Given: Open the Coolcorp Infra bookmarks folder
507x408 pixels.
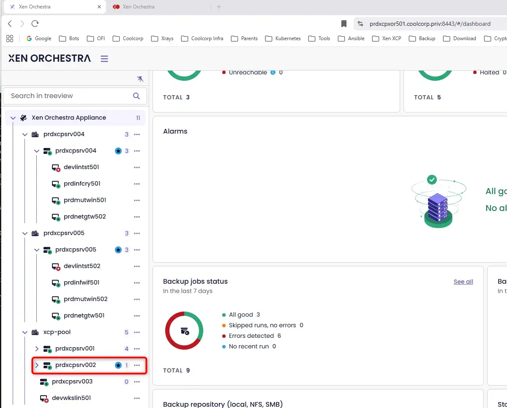Looking at the screenshot, I should [202, 38].
